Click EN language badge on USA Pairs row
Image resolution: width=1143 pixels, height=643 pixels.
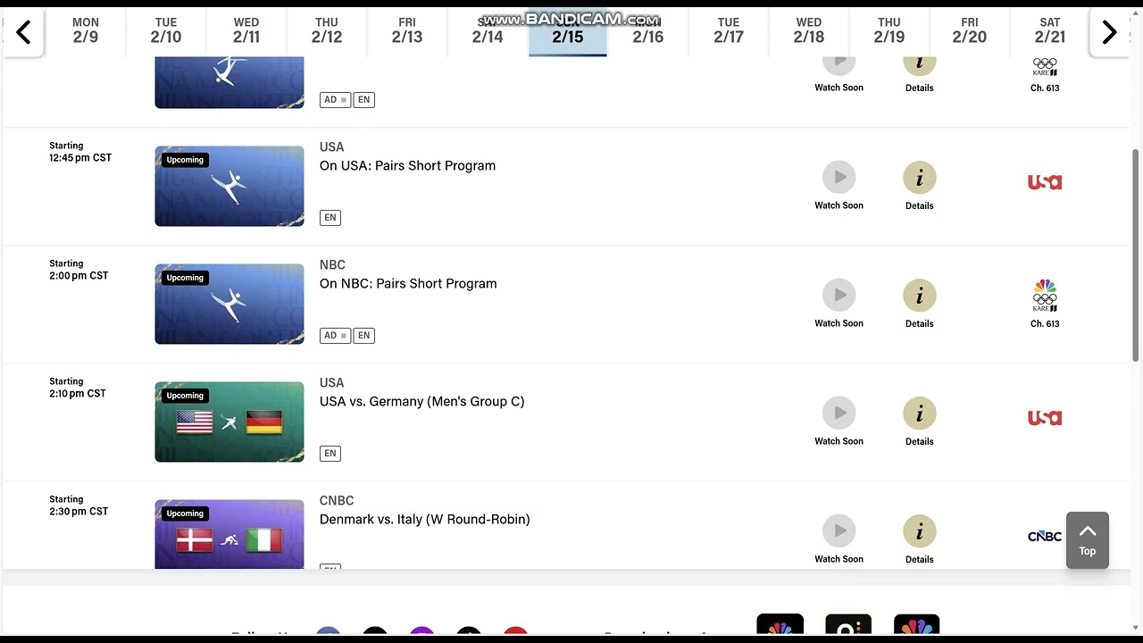point(330,218)
